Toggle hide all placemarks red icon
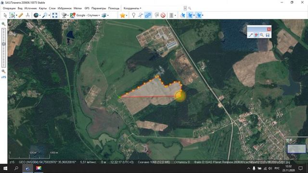308x173 pixels. [163, 15]
